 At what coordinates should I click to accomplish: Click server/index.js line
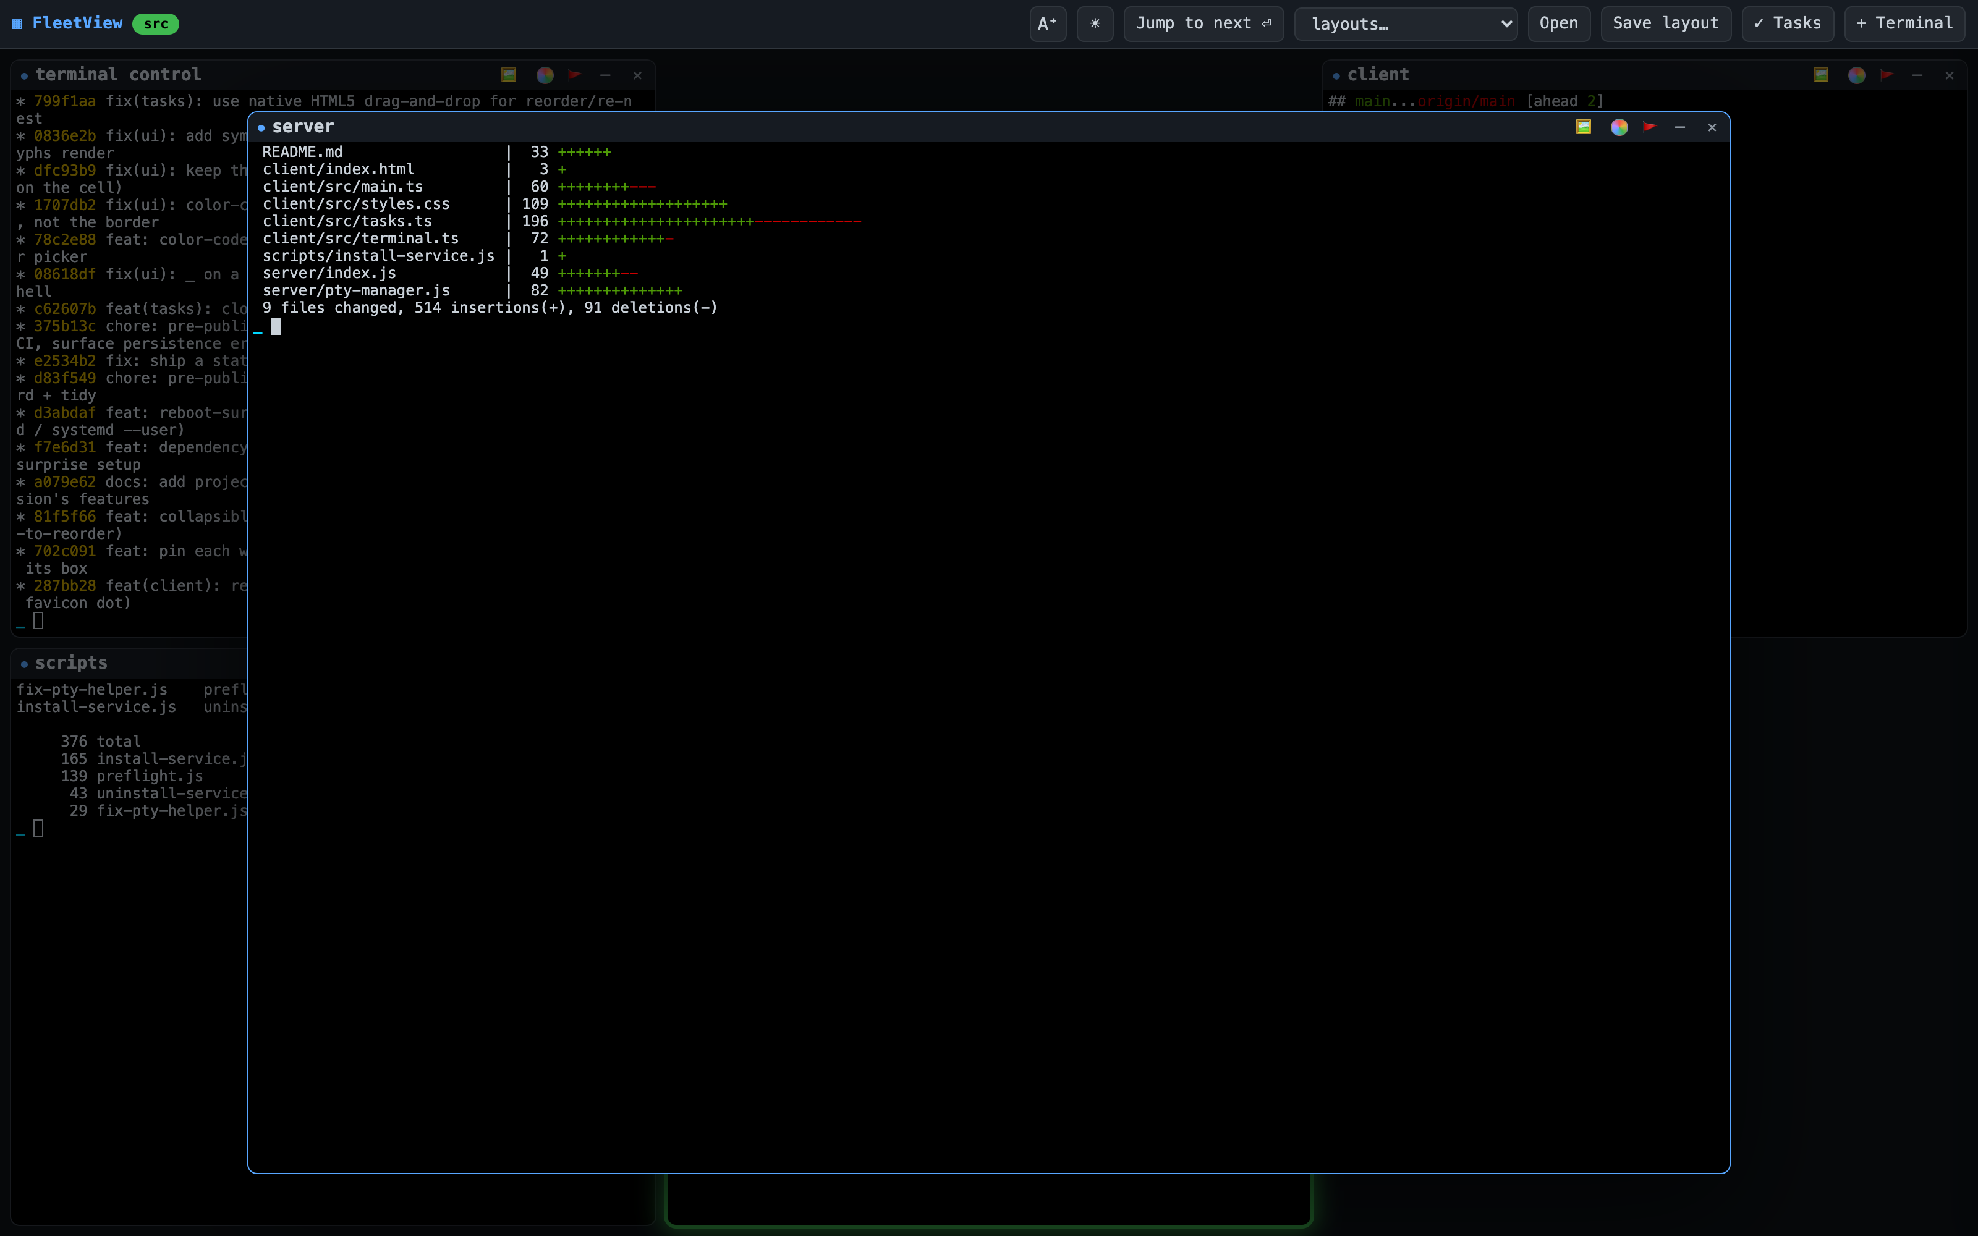[451, 273]
